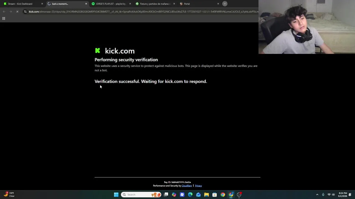
Task: Switch to the 'Fixture y partidos de mañana' tab
Action: pyautogui.click(x=155, y=4)
